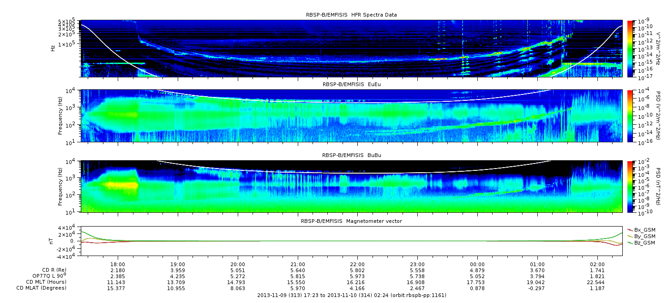The image size is (668, 303).
Task: Select the By_GSM legend entry
Action: [x=644, y=236]
